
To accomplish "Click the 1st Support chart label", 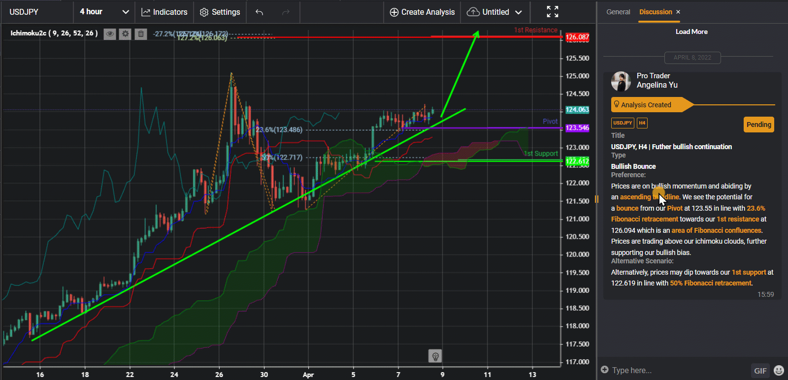I will click(541, 154).
